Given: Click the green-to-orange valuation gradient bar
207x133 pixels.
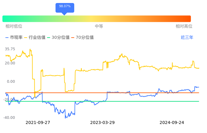Looking at the screenshot, I should pyautogui.click(x=97, y=19).
